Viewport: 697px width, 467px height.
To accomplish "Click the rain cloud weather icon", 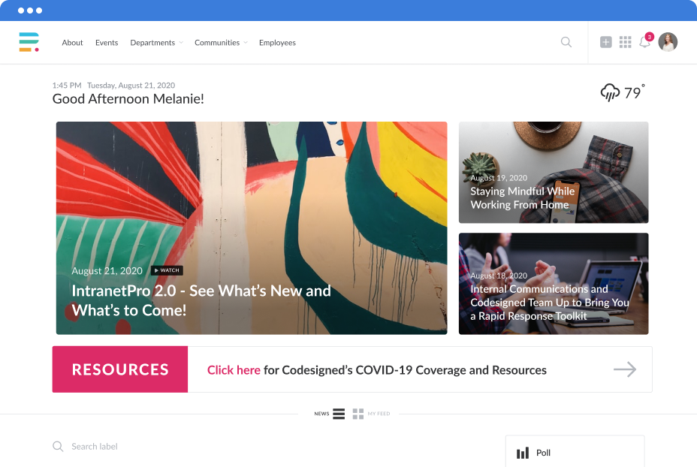I will (610, 92).
